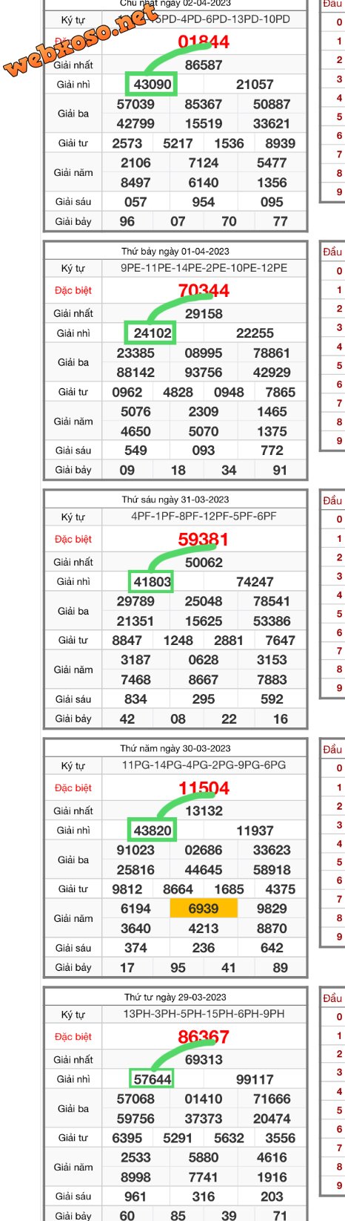Click special prize number 11504

pyautogui.click(x=204, y=788)
